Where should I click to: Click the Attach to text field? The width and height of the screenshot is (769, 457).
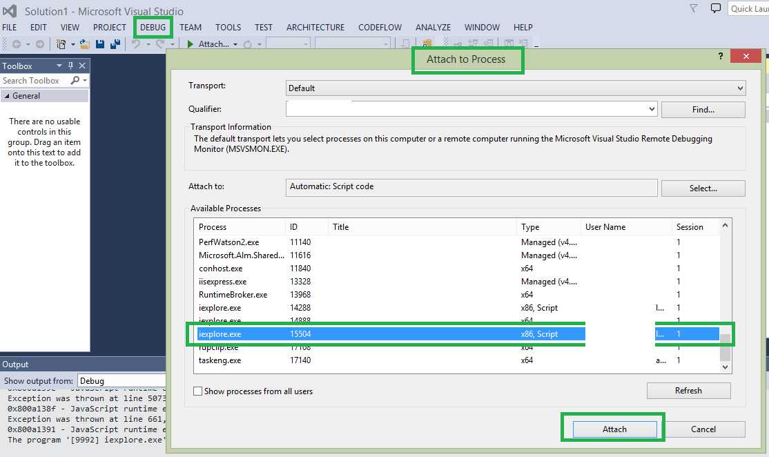click(x=471, y=187)
